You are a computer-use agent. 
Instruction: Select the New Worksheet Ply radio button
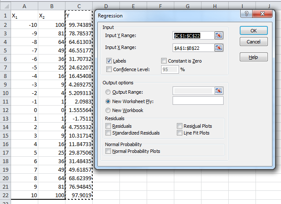click(108, 101)
